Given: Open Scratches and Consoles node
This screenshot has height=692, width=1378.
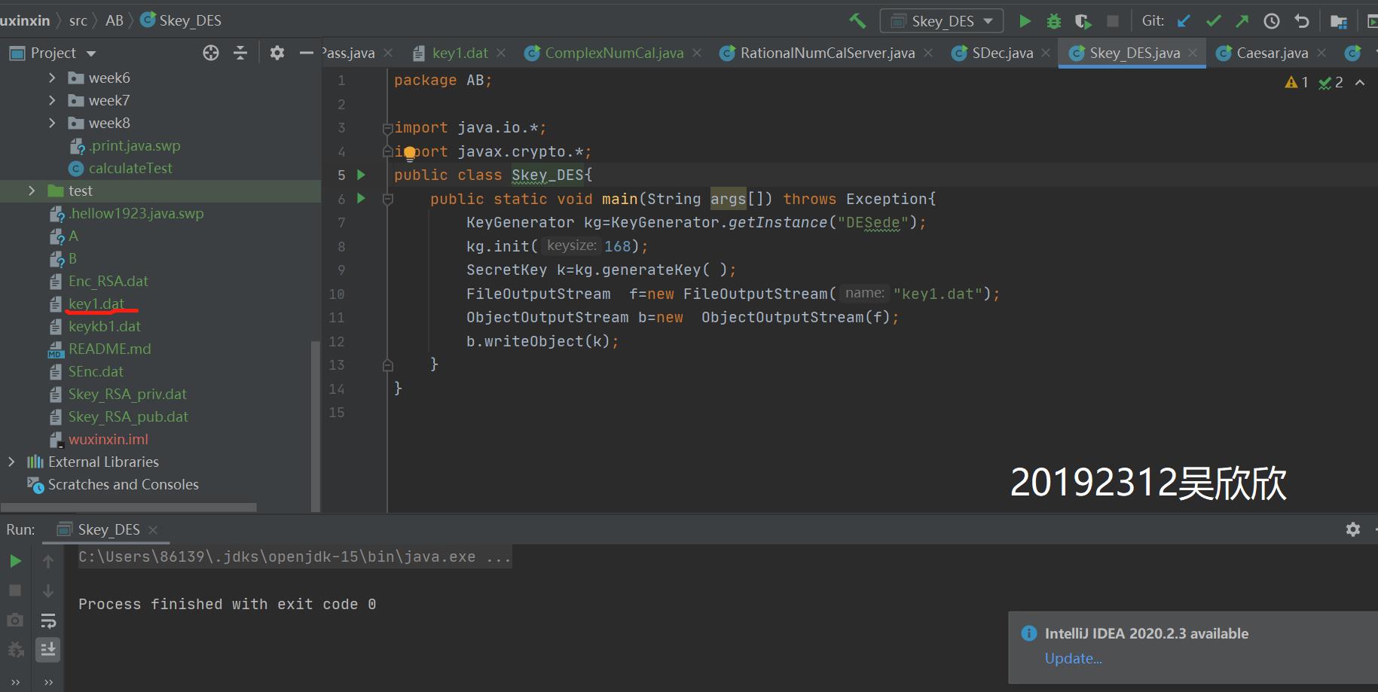Looking at the screenshot, I should coord(124,484).
